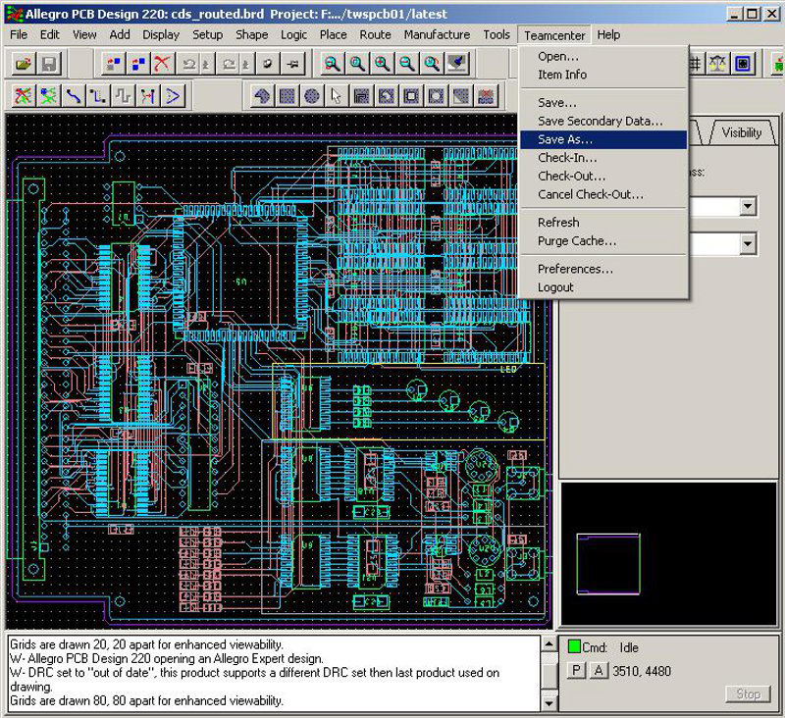
Task: Click the coordinates readout 3510, 4480
Action: [x=642, y=671]
